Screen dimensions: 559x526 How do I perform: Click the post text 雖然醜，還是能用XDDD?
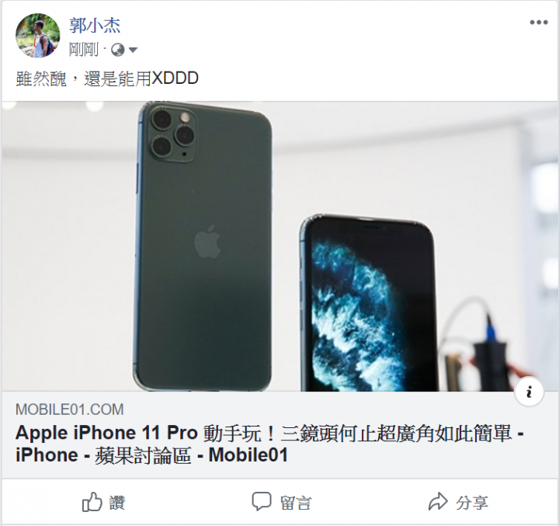tap(107, 78)
